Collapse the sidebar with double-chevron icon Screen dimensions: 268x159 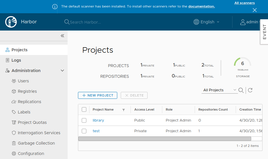click(62, 36)
